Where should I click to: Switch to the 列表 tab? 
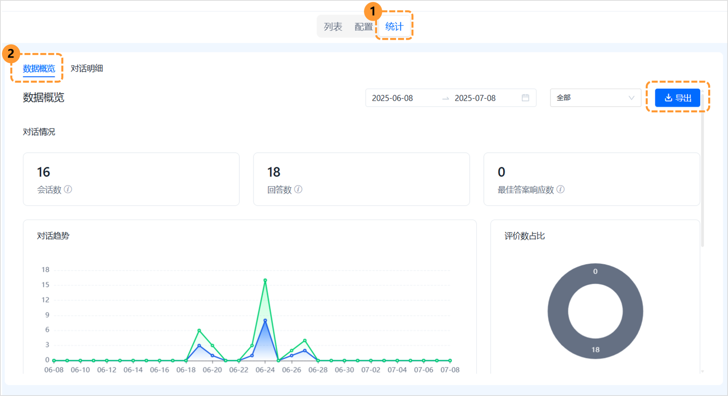coord(333,27)
